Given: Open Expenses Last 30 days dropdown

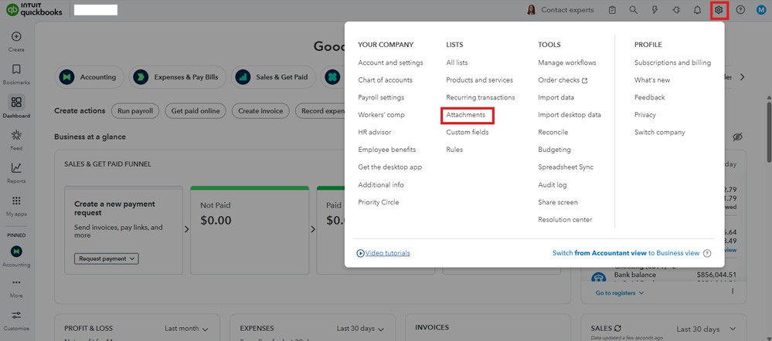Looking at the screenshot, I should point(360,329).
